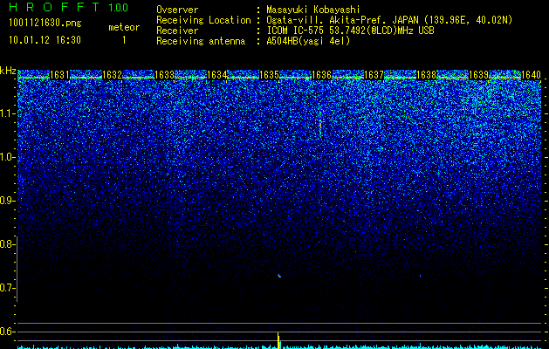This screenshot has height=349, width=549.
Task: Click the 1636 time marker
Action: click(321, 75)
